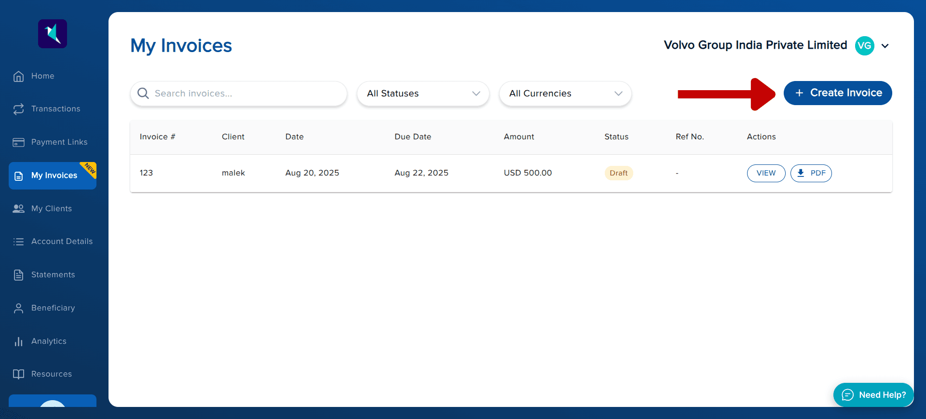Open the All Statuses dropdown
Viewport: 926px width, 419px height.
[x=423, y=94]
